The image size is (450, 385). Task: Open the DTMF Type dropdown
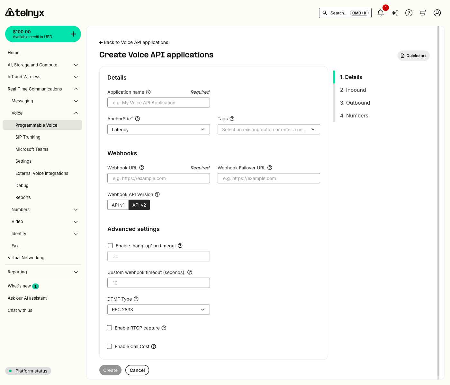point(158,309)
